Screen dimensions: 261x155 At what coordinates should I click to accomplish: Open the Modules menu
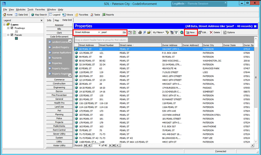(x=20, y=10)
